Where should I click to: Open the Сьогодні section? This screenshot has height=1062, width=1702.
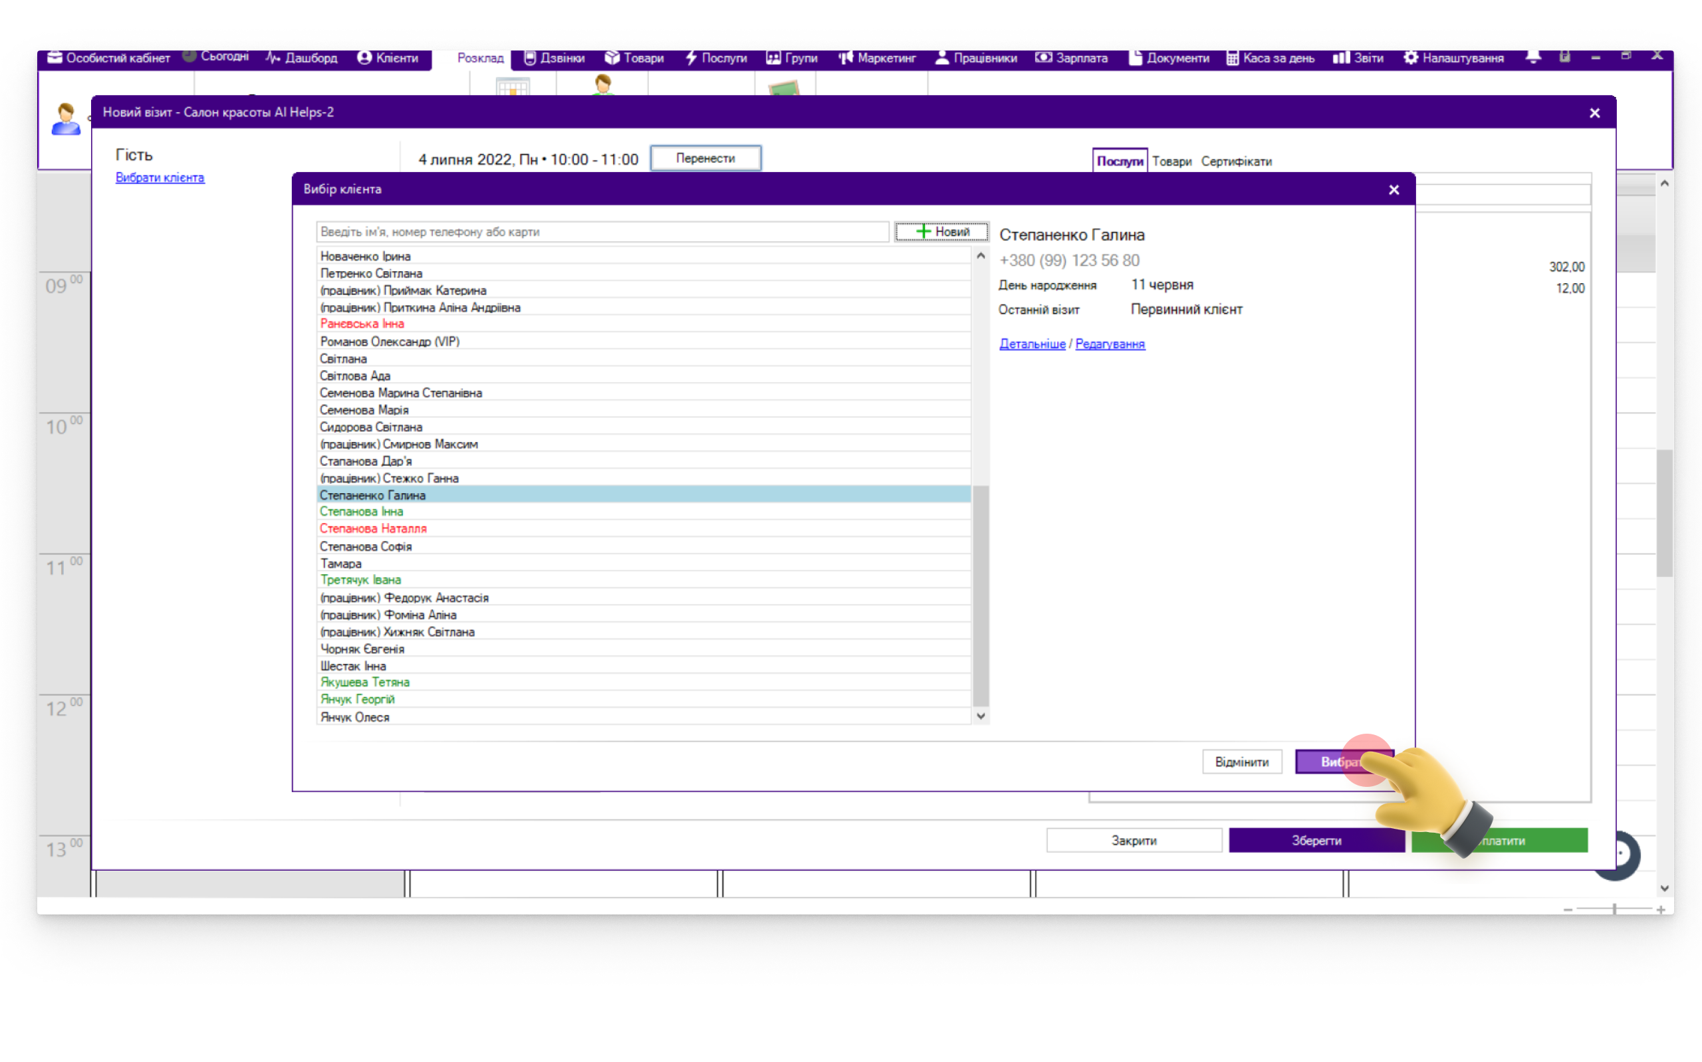pos(215,57)
